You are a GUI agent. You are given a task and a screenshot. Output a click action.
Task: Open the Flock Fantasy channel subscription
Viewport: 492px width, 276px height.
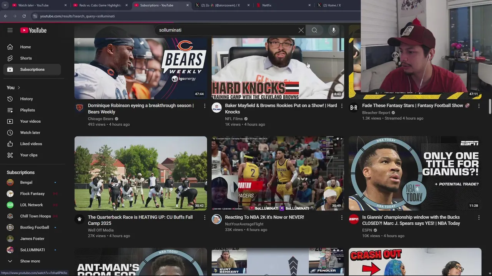tap(32, 194)
